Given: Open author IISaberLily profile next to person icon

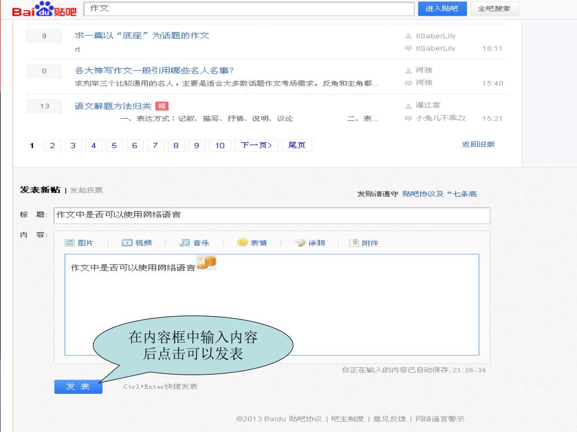Looking at the screenshot, I should point(436,36).
